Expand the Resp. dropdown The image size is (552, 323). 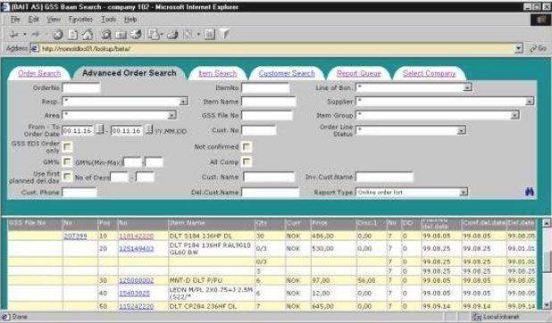(183, 102)
